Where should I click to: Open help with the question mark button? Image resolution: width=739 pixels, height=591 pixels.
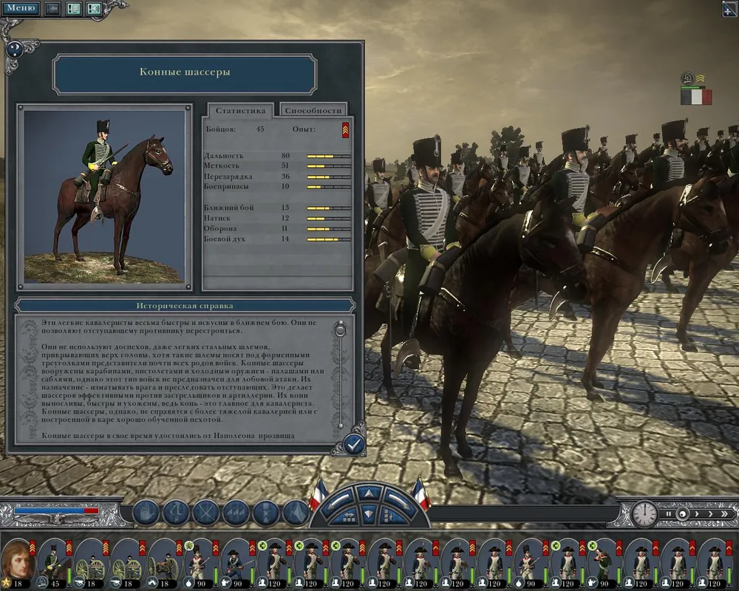point(15,49)
